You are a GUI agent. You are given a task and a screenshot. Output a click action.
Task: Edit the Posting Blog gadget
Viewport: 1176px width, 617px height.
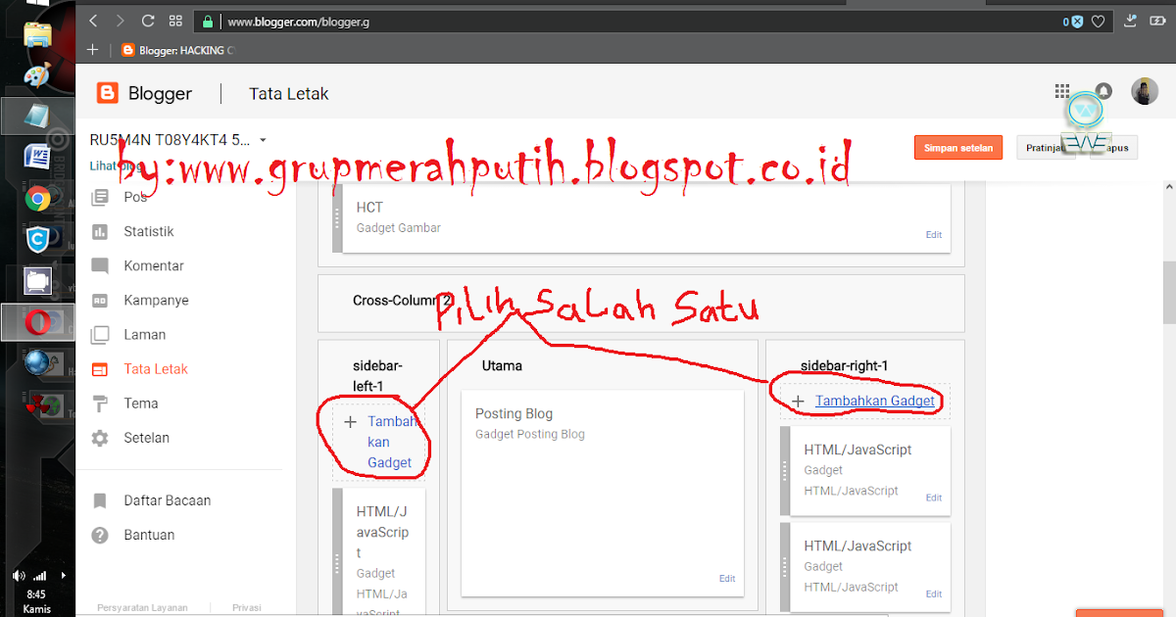coord(727,579)
